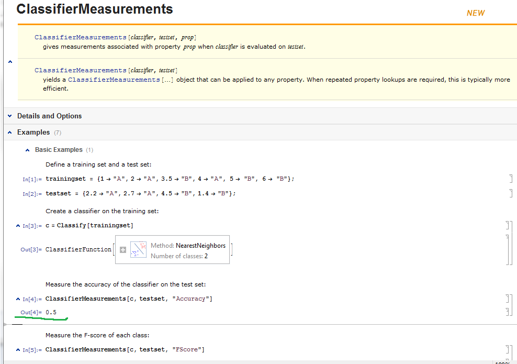Select the Out[3] ClassifierFunction output cell bracket
Image resolution: width=517 pixels, height=364 pixels.
tap(507, 250)
